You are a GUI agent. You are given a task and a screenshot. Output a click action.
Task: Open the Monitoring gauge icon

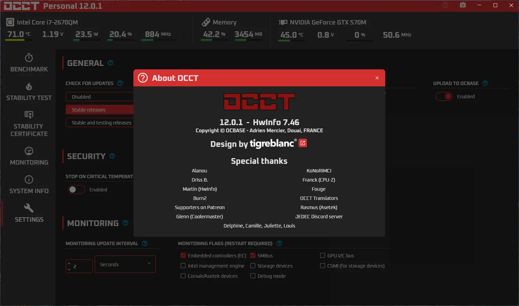[x=29, y=151]
